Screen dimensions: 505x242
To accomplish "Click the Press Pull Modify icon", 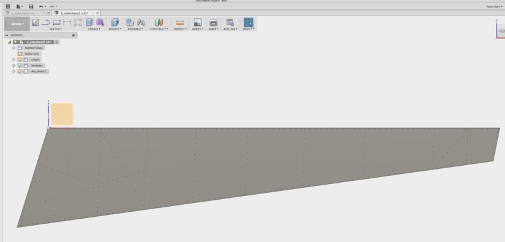I will click(115, 22).
